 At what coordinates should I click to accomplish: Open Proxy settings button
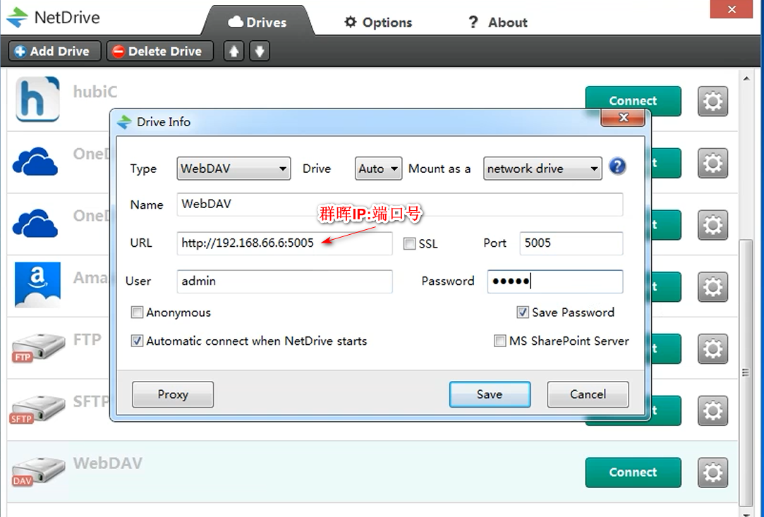[x=173, y=394]
